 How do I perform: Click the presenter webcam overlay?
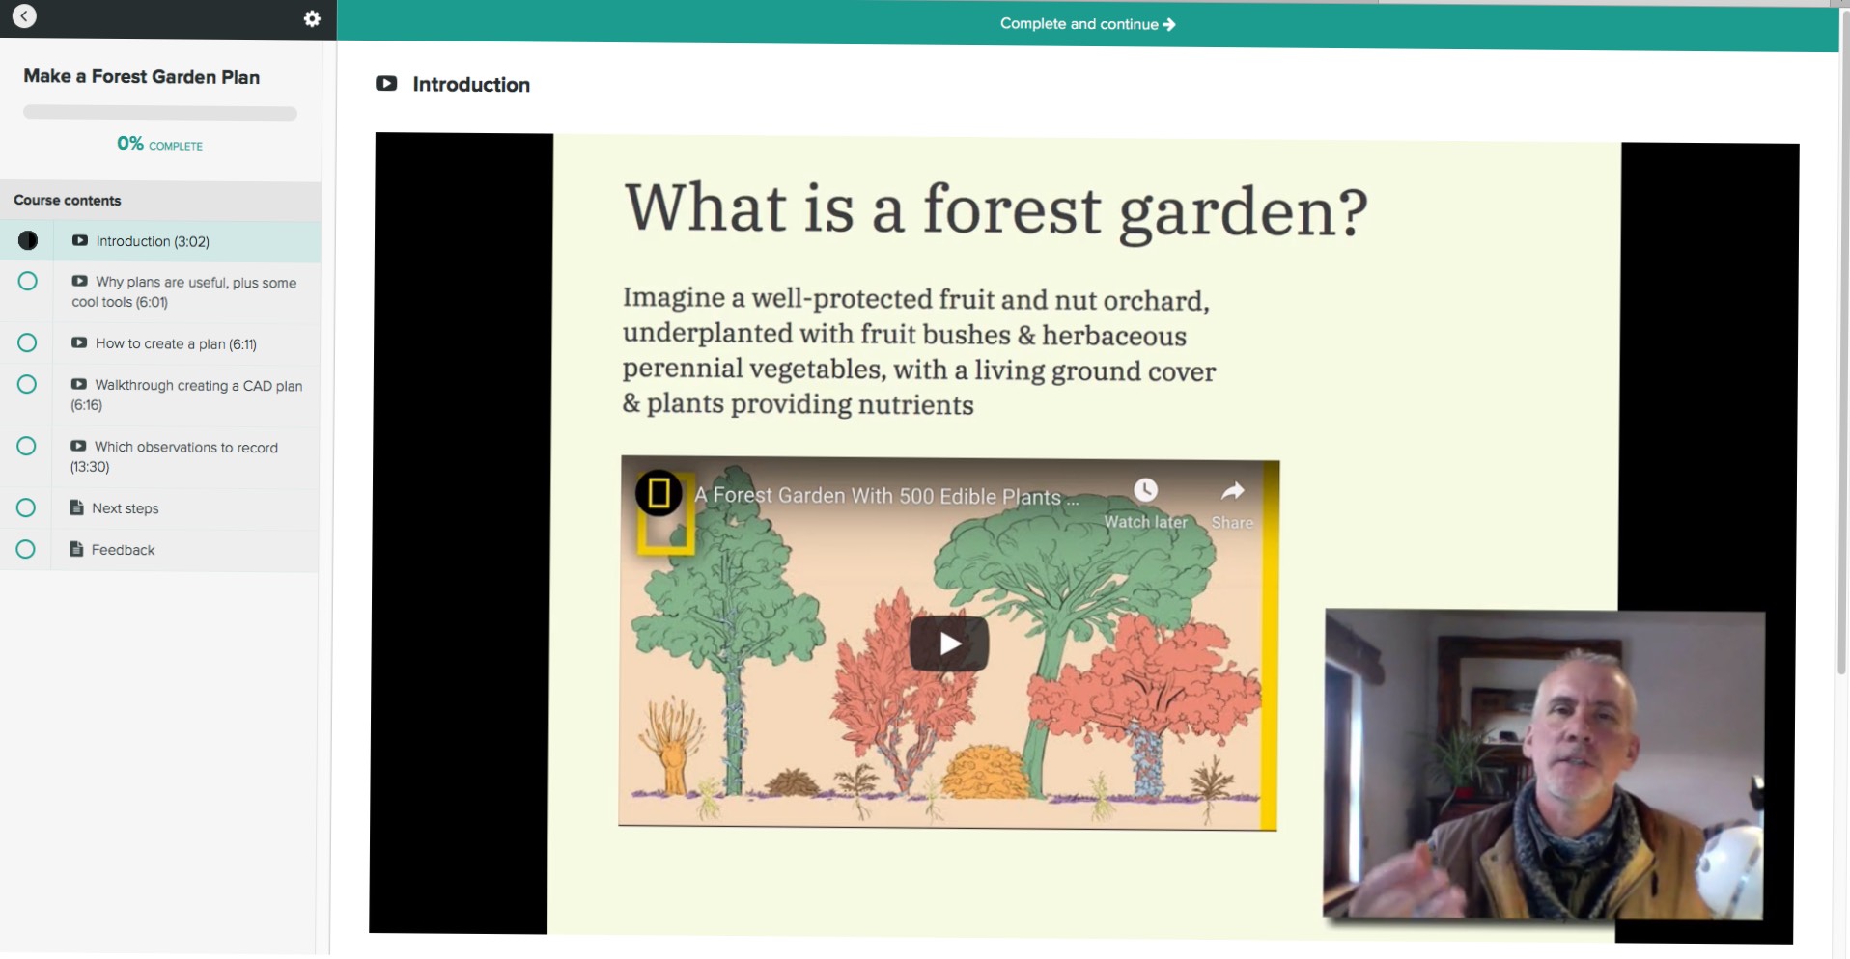point(1543,764)
